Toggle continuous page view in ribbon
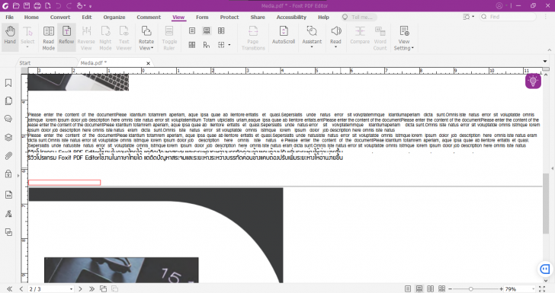The image size is (555, 293). (207, 30)
